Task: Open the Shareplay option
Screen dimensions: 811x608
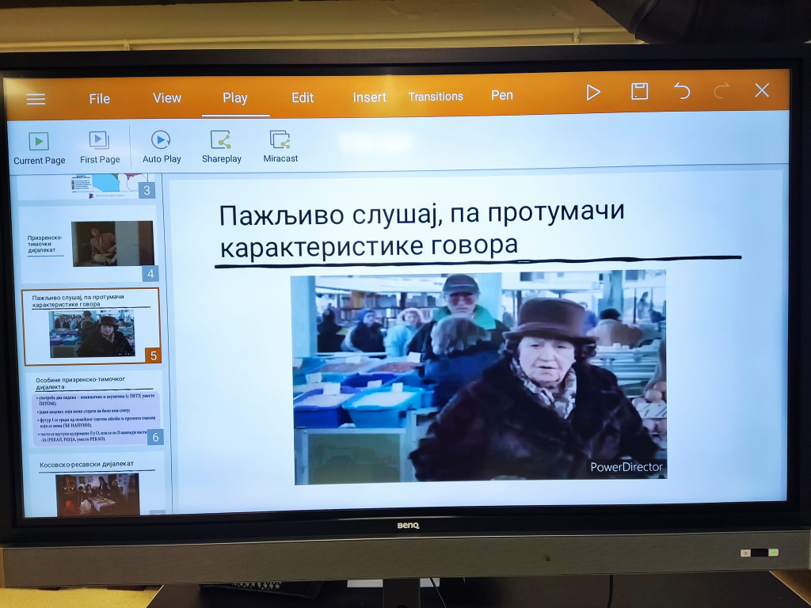Action: coord(221,146)
